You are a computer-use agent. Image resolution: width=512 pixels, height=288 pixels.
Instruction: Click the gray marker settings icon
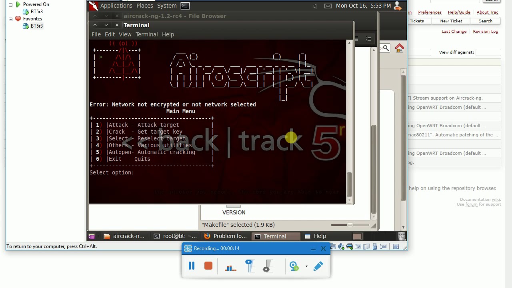pyautogui.click(x=268, y=266)
